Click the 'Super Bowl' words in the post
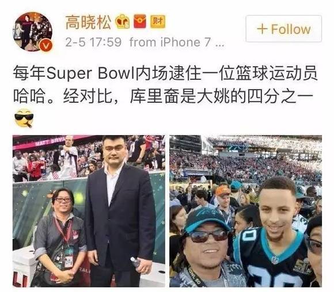 click(x=91, y=74)
